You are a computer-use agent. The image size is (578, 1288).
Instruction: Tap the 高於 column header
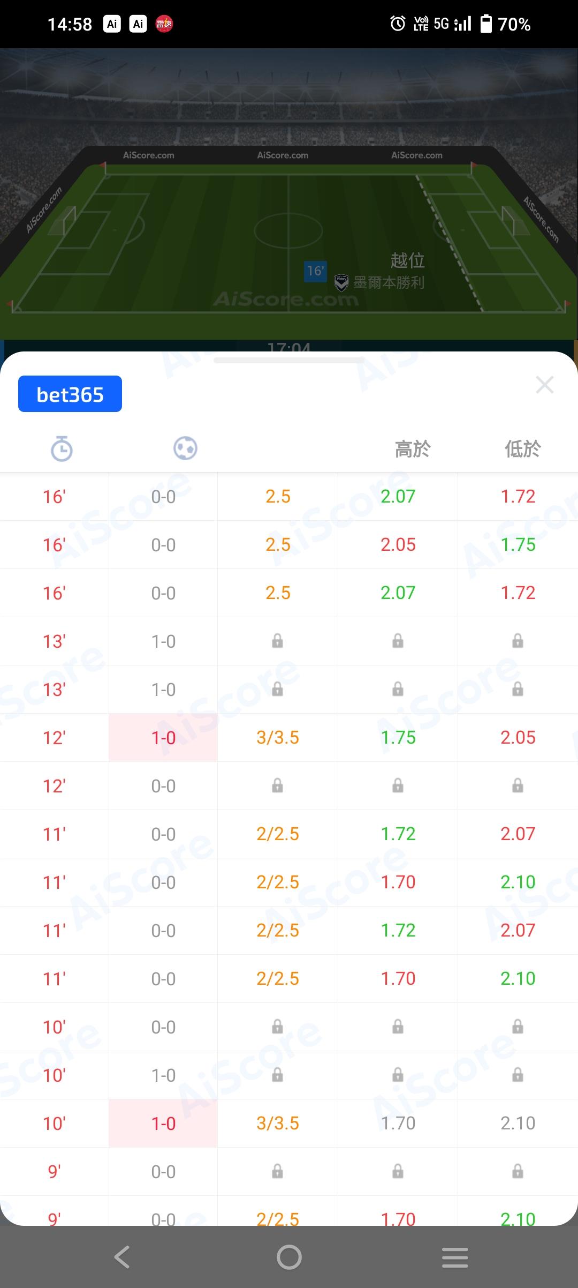click(412, 449)
